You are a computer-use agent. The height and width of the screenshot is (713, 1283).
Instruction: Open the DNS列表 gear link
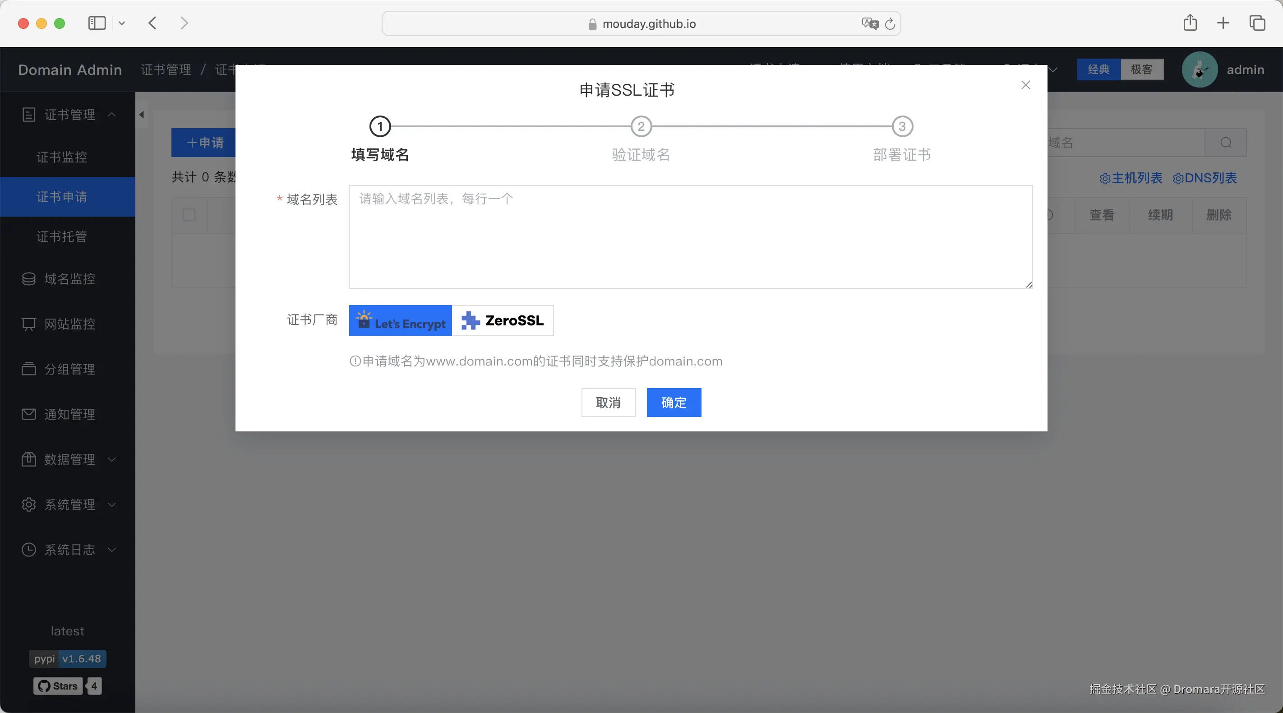(x=1205, y=178)
